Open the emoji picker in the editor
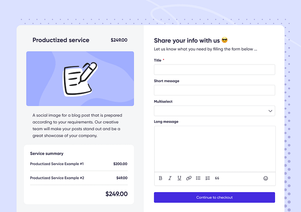Image resolution: width=301 pixels, height=212 pixels. (x=266, y=178)
